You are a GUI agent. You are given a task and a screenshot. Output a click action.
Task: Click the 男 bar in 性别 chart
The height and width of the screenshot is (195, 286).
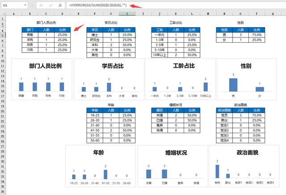tap(233, 85)
